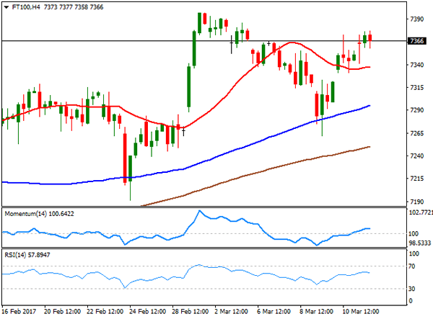Click the 7240 price scale label
The image size is (433, 319).
point(416,156)
